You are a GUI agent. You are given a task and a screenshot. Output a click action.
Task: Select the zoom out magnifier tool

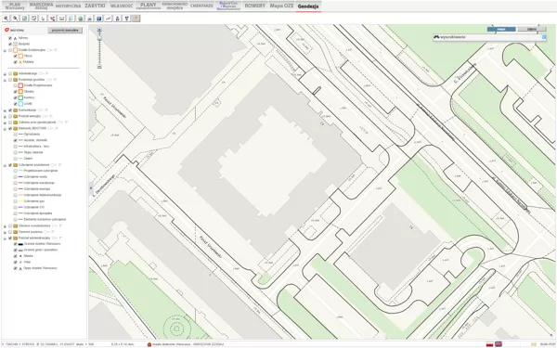click(15, 19)
